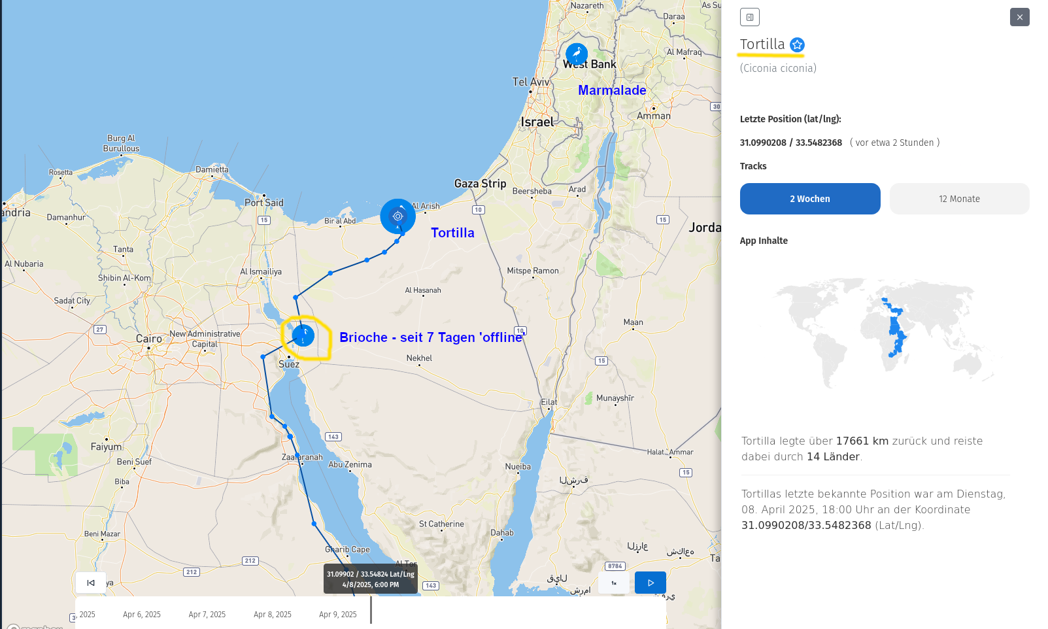Switch tracks to 12 Monate
This screenshot has height=629, width=1048.
(x=959, y=199)
